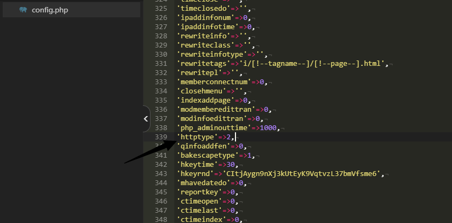Click the 'ctimeindex' key on line 348
This screenshot has width=452, height=223.
(x=201, y=220)
